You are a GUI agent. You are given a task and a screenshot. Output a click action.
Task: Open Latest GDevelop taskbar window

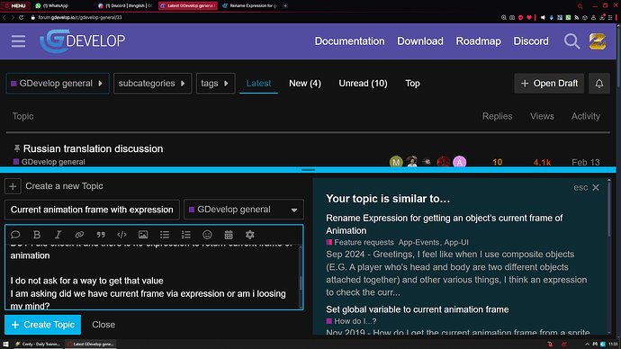(x=91, y=345)
